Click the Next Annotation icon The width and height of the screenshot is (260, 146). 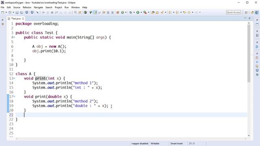click(170, 13)
